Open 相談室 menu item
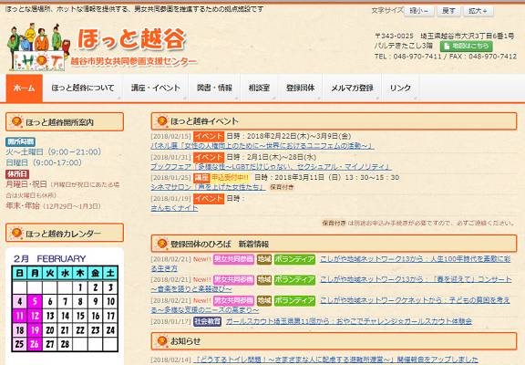Image resolution: width=525 pixels, height=365 pixels. pyautogui.click(x=259, y=88)
